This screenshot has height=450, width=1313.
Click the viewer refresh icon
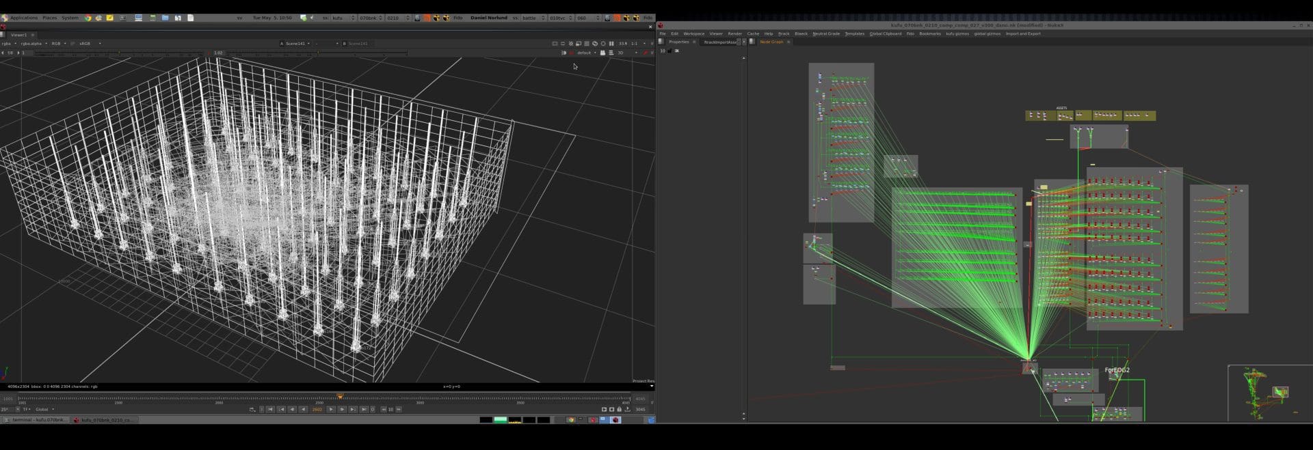click(595, 43)
